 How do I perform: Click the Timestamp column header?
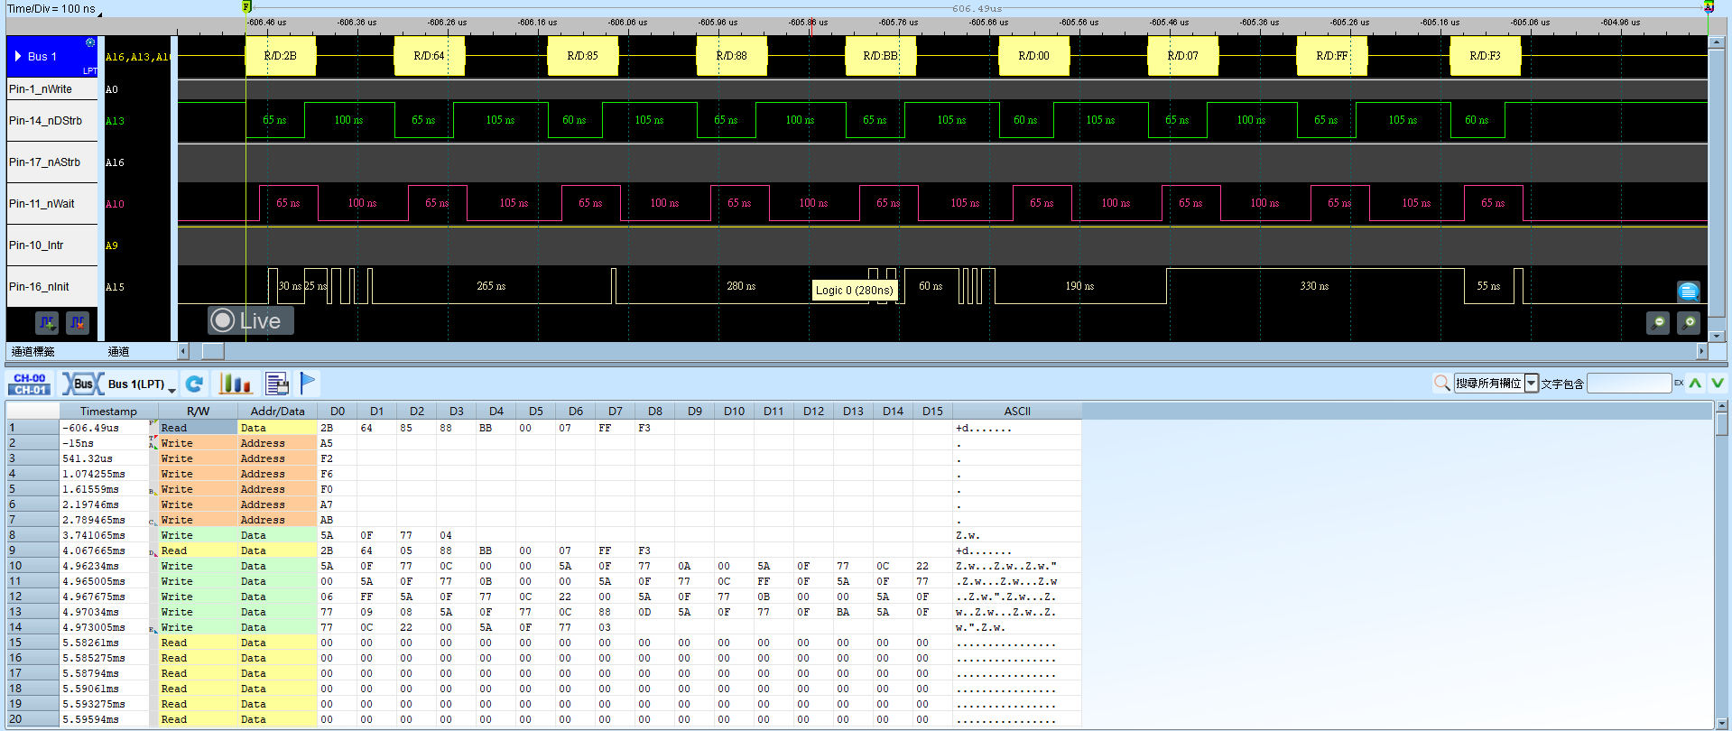click(x=108, y=411)
